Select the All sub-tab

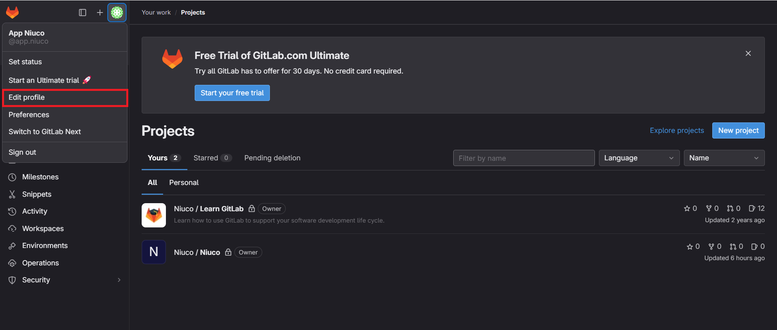[x=152, y=183]
